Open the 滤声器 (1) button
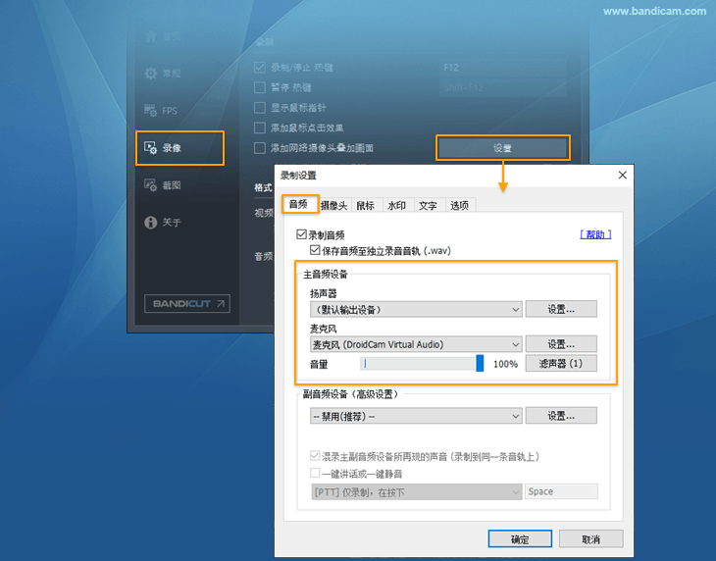This screenshot has height=561, width=716. point(561,363)
